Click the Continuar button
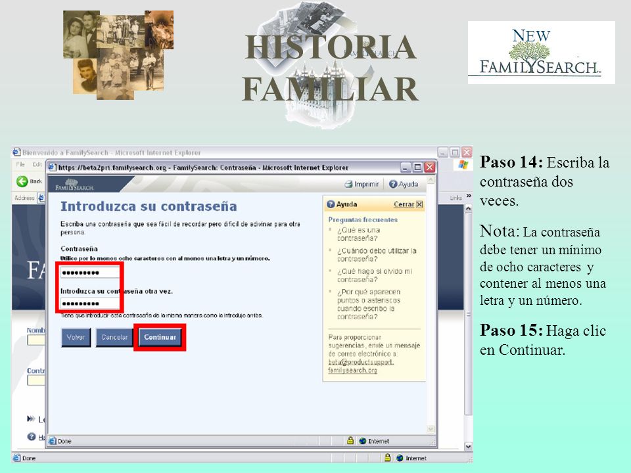This screenshot has width=631, height=473. pyautogui.click(x=160, y=337)
